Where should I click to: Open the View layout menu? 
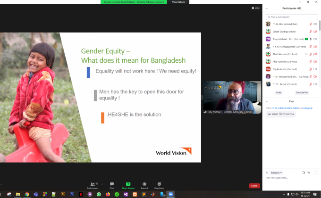[256, 8]
